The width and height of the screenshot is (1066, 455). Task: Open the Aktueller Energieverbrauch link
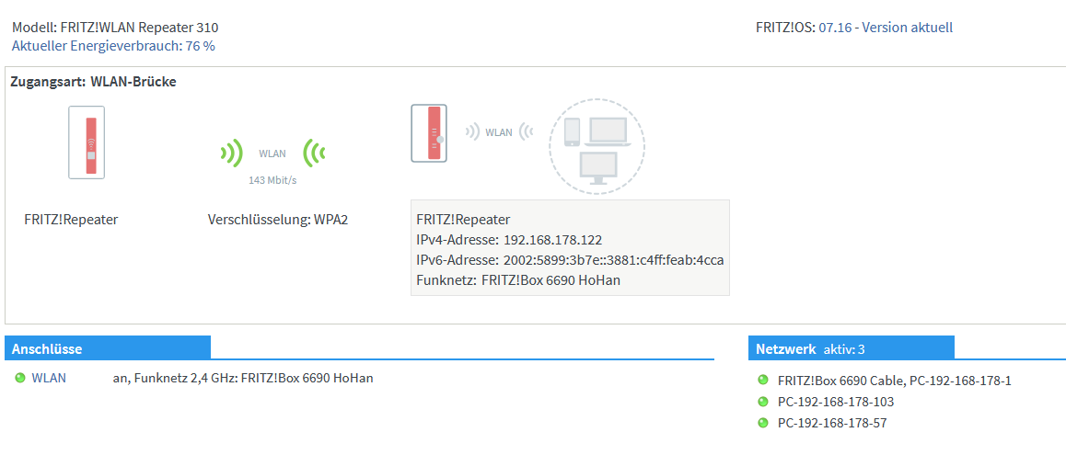[x=113, y=45]
